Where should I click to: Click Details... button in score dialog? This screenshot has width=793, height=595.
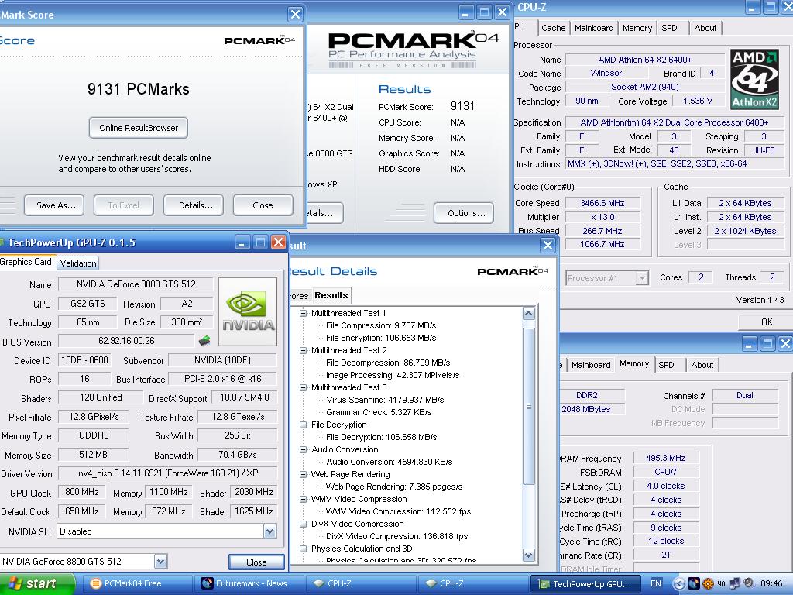click(194, 205)
